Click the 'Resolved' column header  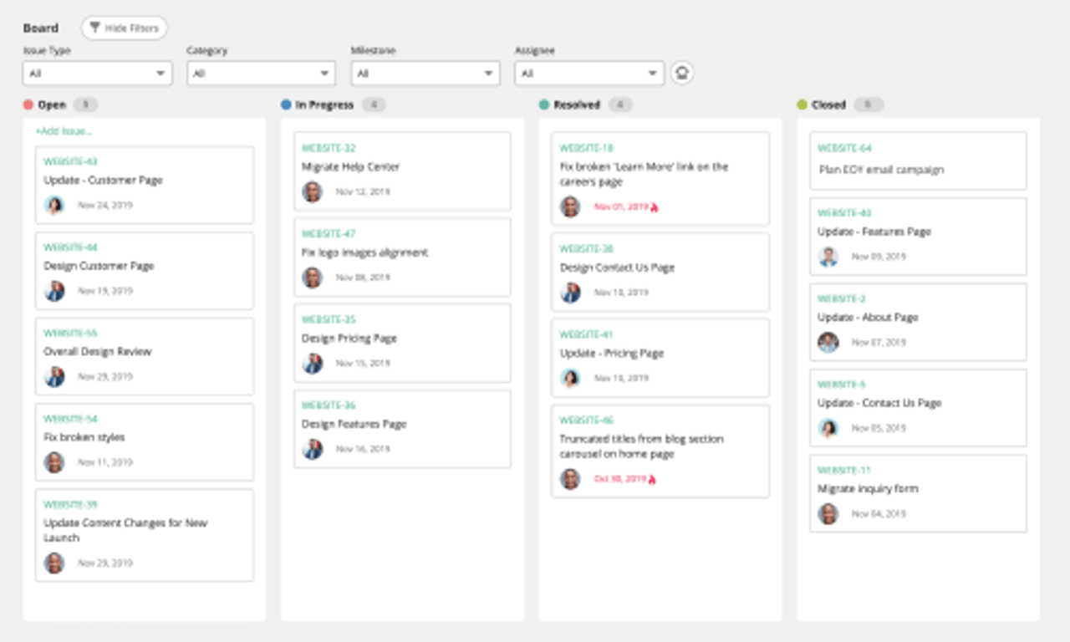tap(577, 105)
